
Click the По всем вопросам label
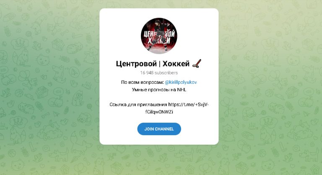(143, 82)
